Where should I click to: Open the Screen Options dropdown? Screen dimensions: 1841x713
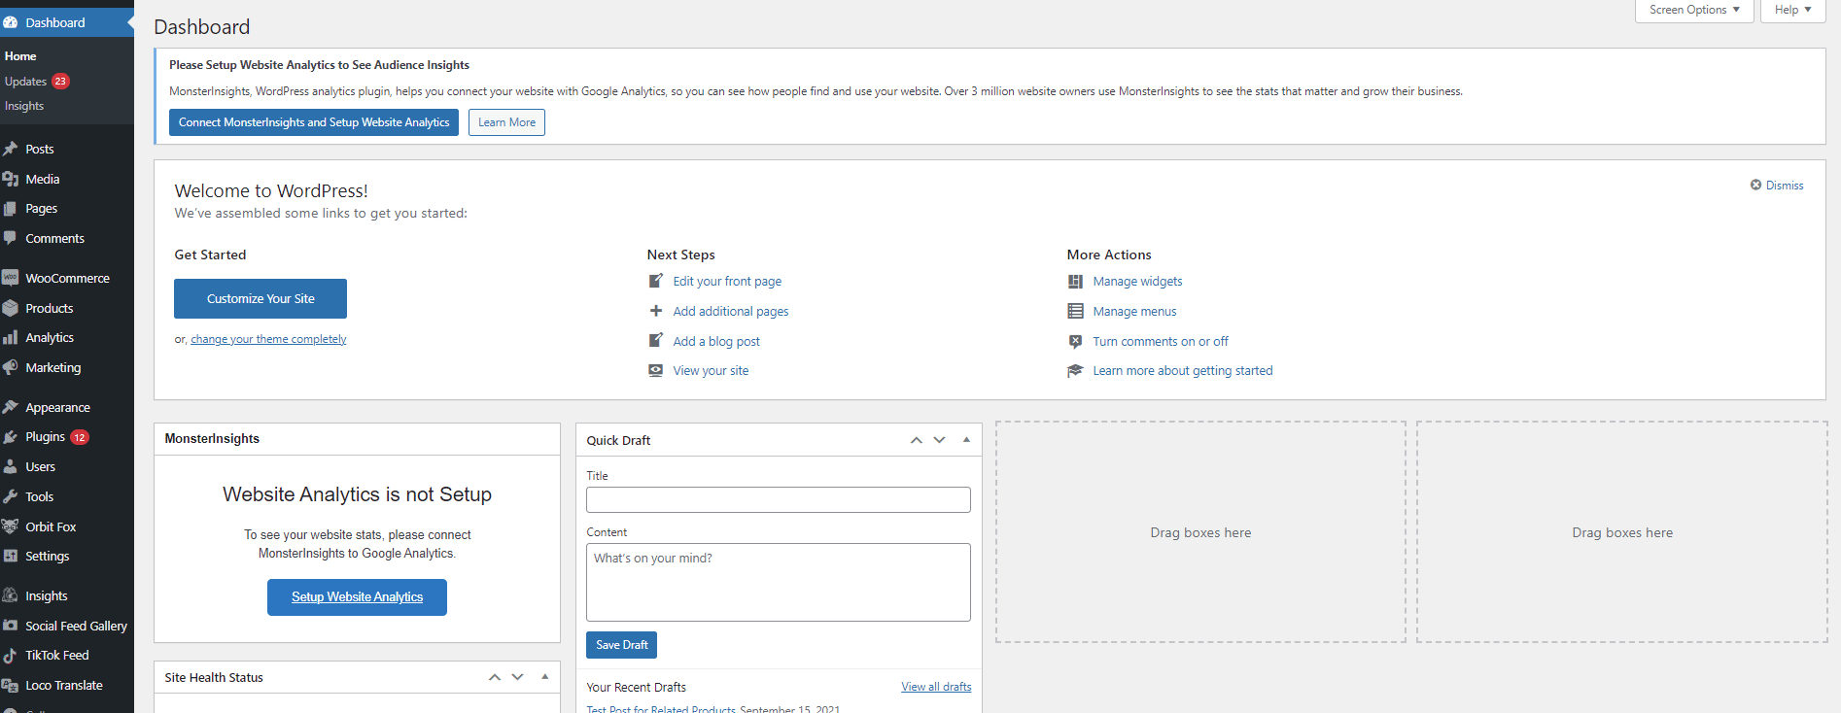point(1694,10)
